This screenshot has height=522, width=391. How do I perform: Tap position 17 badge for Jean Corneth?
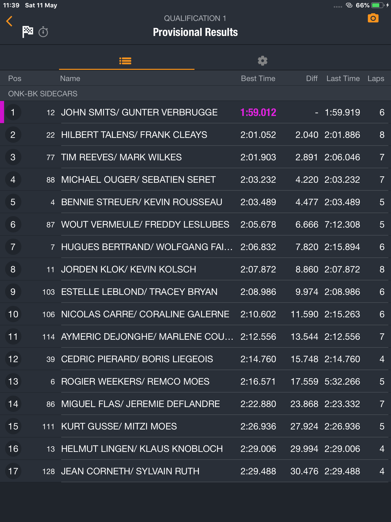13,471
